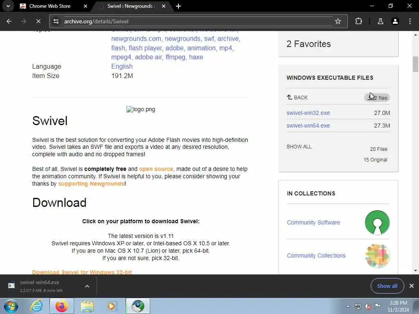Open the animation topic link
The image size is (419, 314).
click(201, 48)
